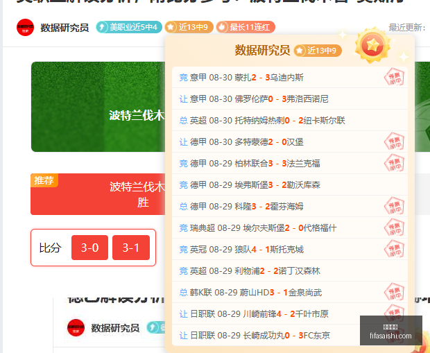The image size is (430, 353).
Task: Click the hit stamp on 蔚山HD row
Action: 395,292
